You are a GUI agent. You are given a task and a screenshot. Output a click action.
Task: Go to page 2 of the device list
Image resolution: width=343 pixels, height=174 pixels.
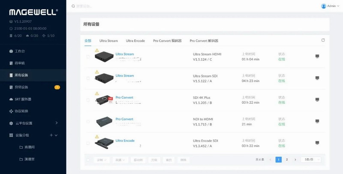coord(287,159)
